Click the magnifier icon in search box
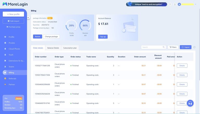Screen dimensions: 200x114 164,47
